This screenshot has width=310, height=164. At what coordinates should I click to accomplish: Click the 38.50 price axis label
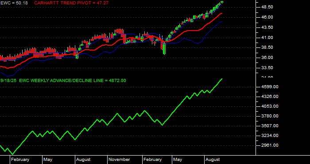[x=267, y=47]
